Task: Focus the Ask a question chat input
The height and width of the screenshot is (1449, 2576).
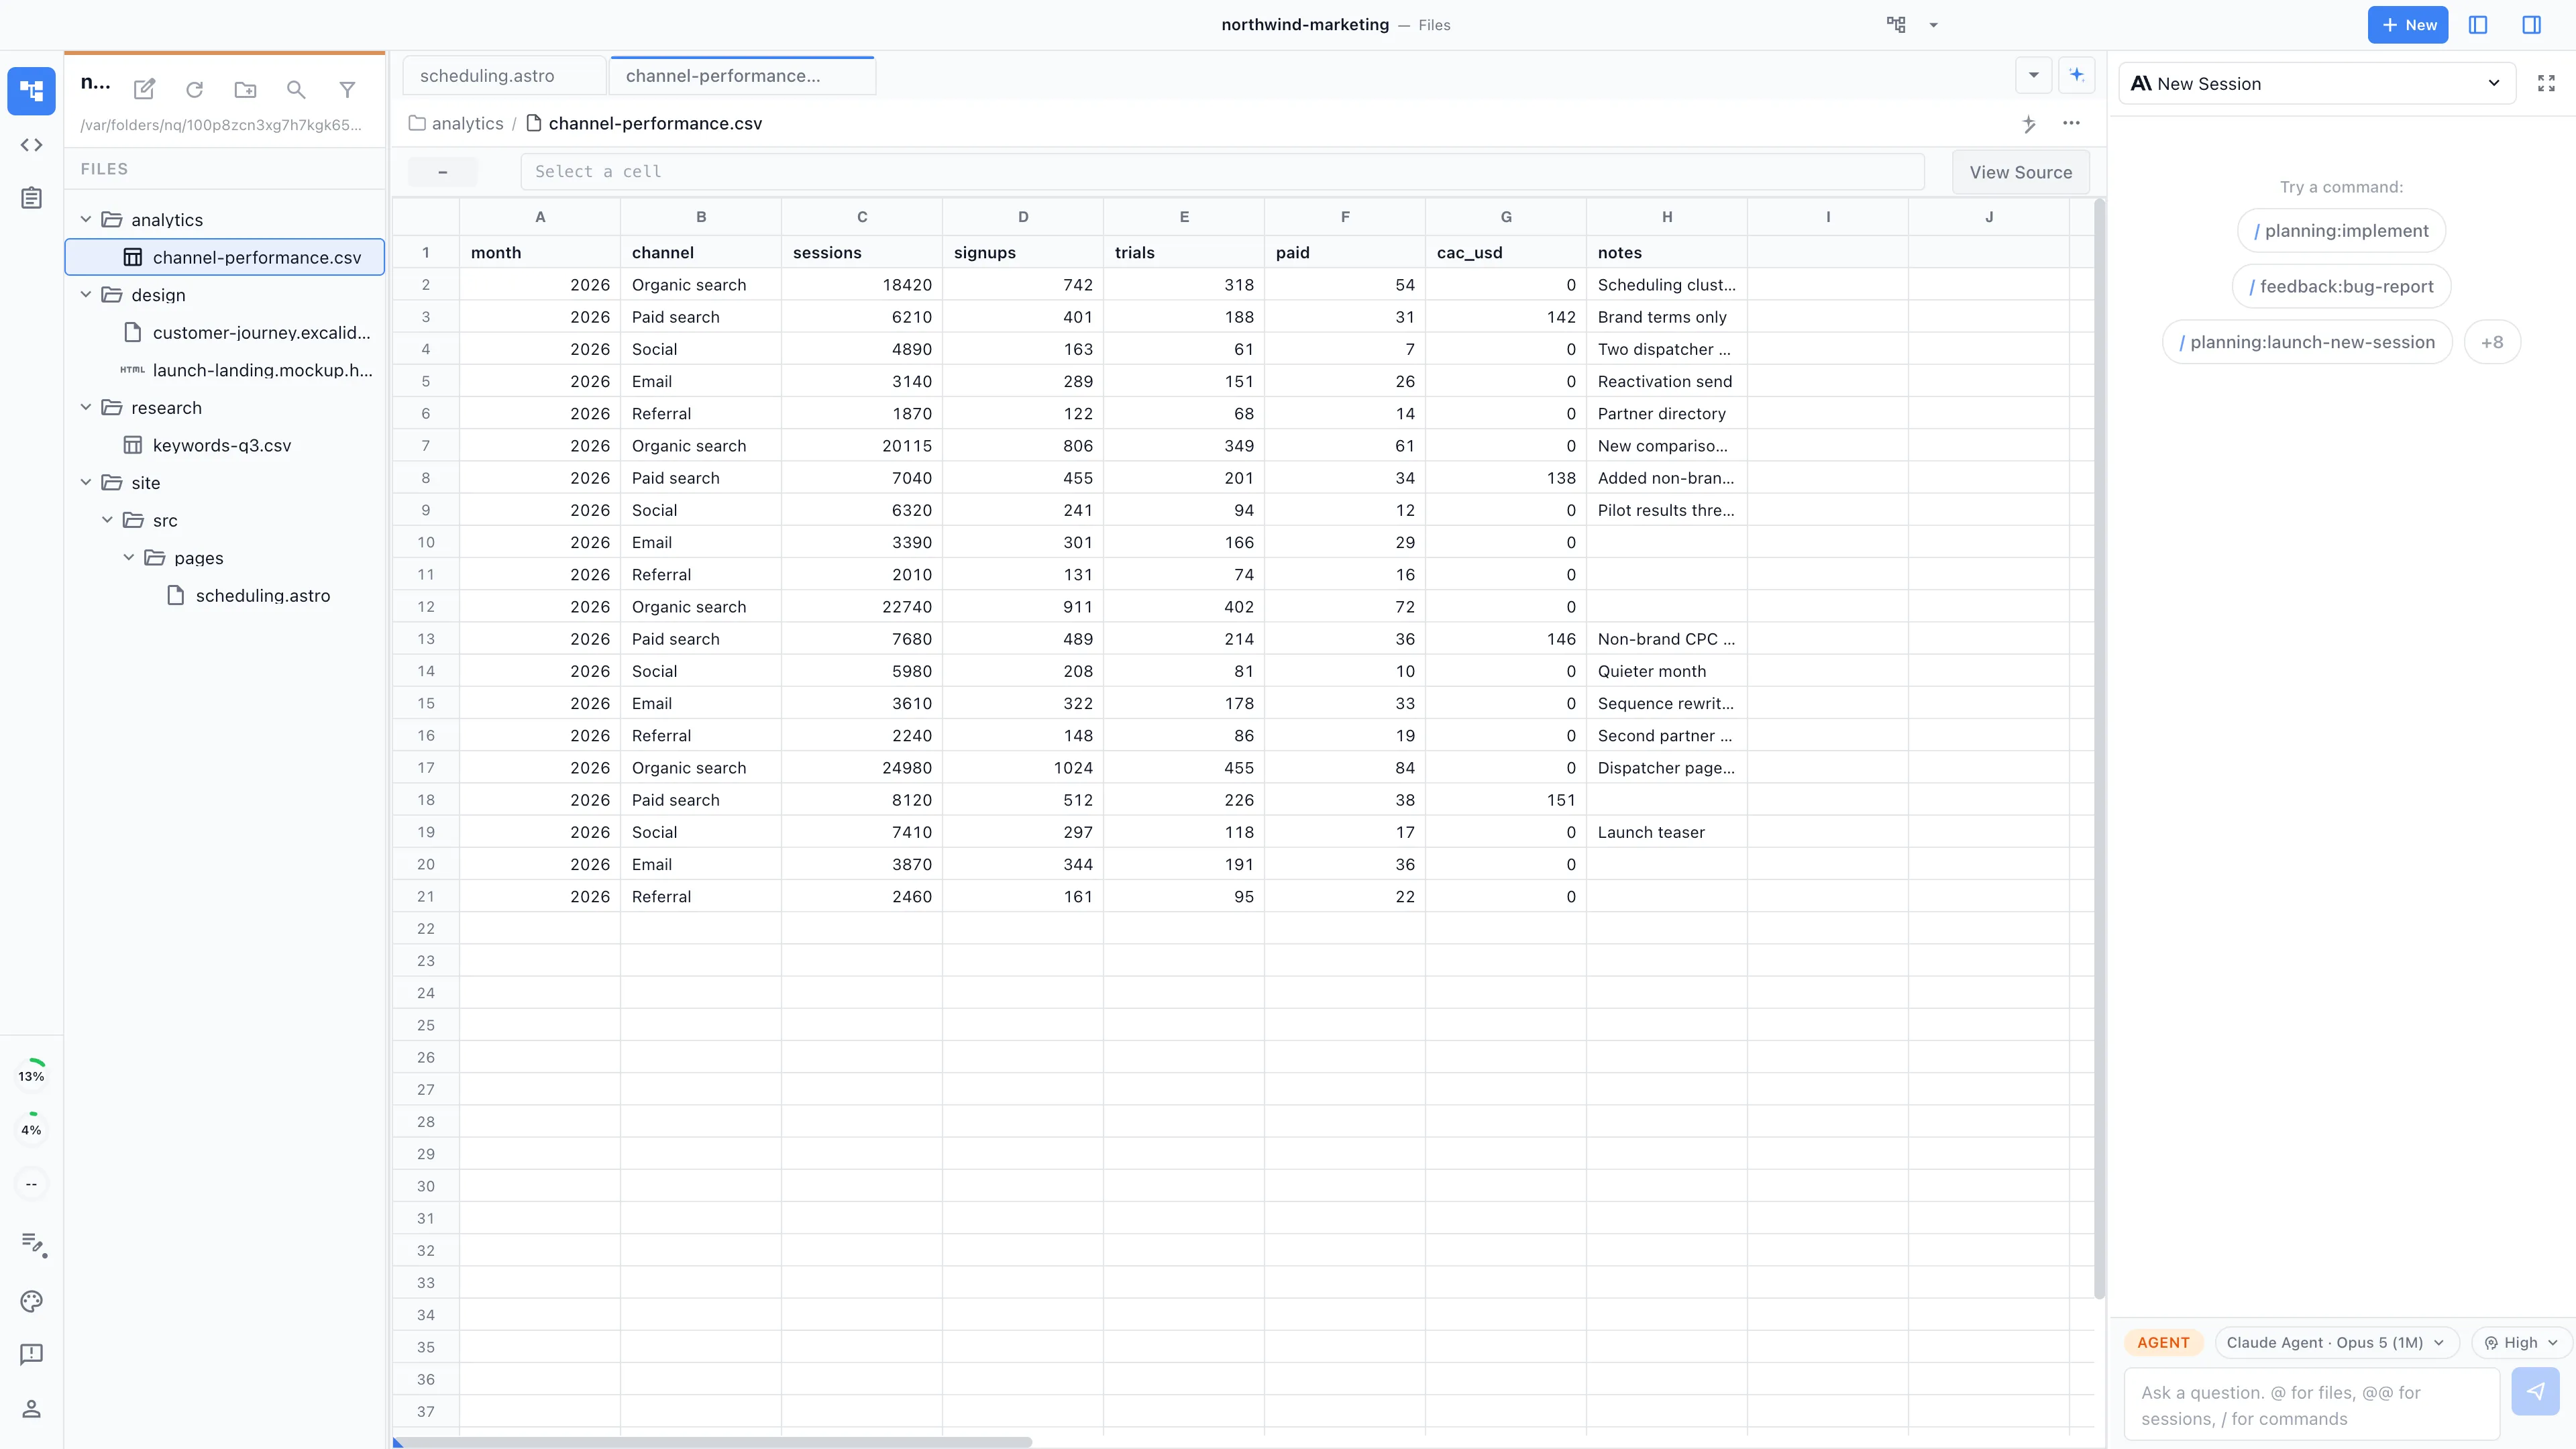Action: pyautogui.click(x=2311, y=1405)
